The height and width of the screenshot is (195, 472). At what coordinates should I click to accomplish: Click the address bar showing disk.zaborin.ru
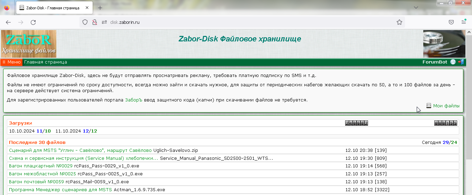point(242,22)
